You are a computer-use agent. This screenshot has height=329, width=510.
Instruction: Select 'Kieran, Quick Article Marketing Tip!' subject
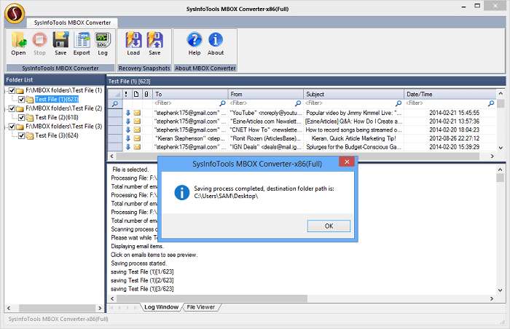pos(353,138)
